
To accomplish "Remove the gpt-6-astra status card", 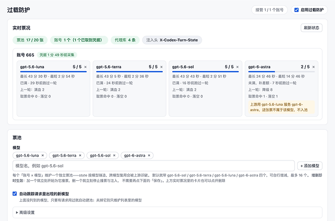I will coord(314,67).
